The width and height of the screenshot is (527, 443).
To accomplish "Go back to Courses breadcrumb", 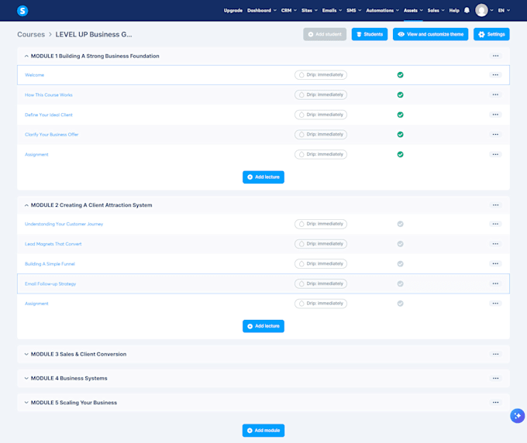I will (31, 35).
